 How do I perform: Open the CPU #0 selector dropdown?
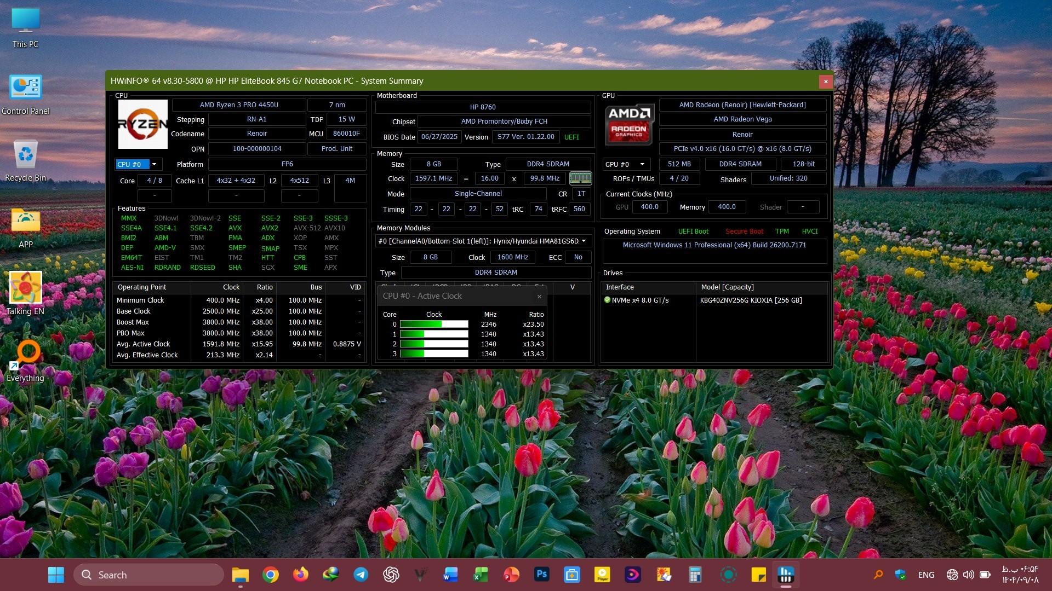point(154,164)
